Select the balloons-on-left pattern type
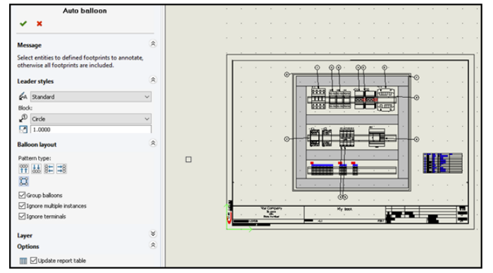This screenshot has height=273, width=493. tap(49, 169)
